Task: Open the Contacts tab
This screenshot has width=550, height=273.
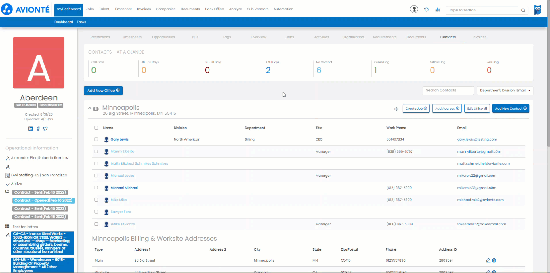Action: point(448,37)
